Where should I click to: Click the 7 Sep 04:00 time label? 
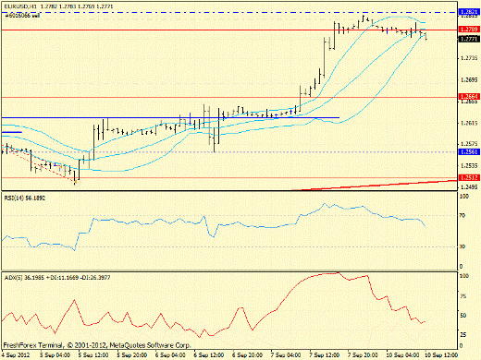click(x=286, y=355)
